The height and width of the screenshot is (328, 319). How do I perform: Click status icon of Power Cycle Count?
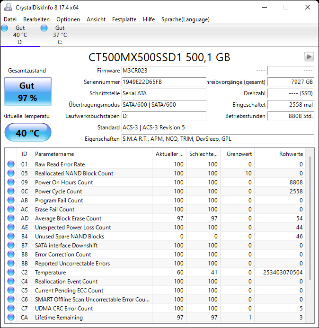[11, 191]
